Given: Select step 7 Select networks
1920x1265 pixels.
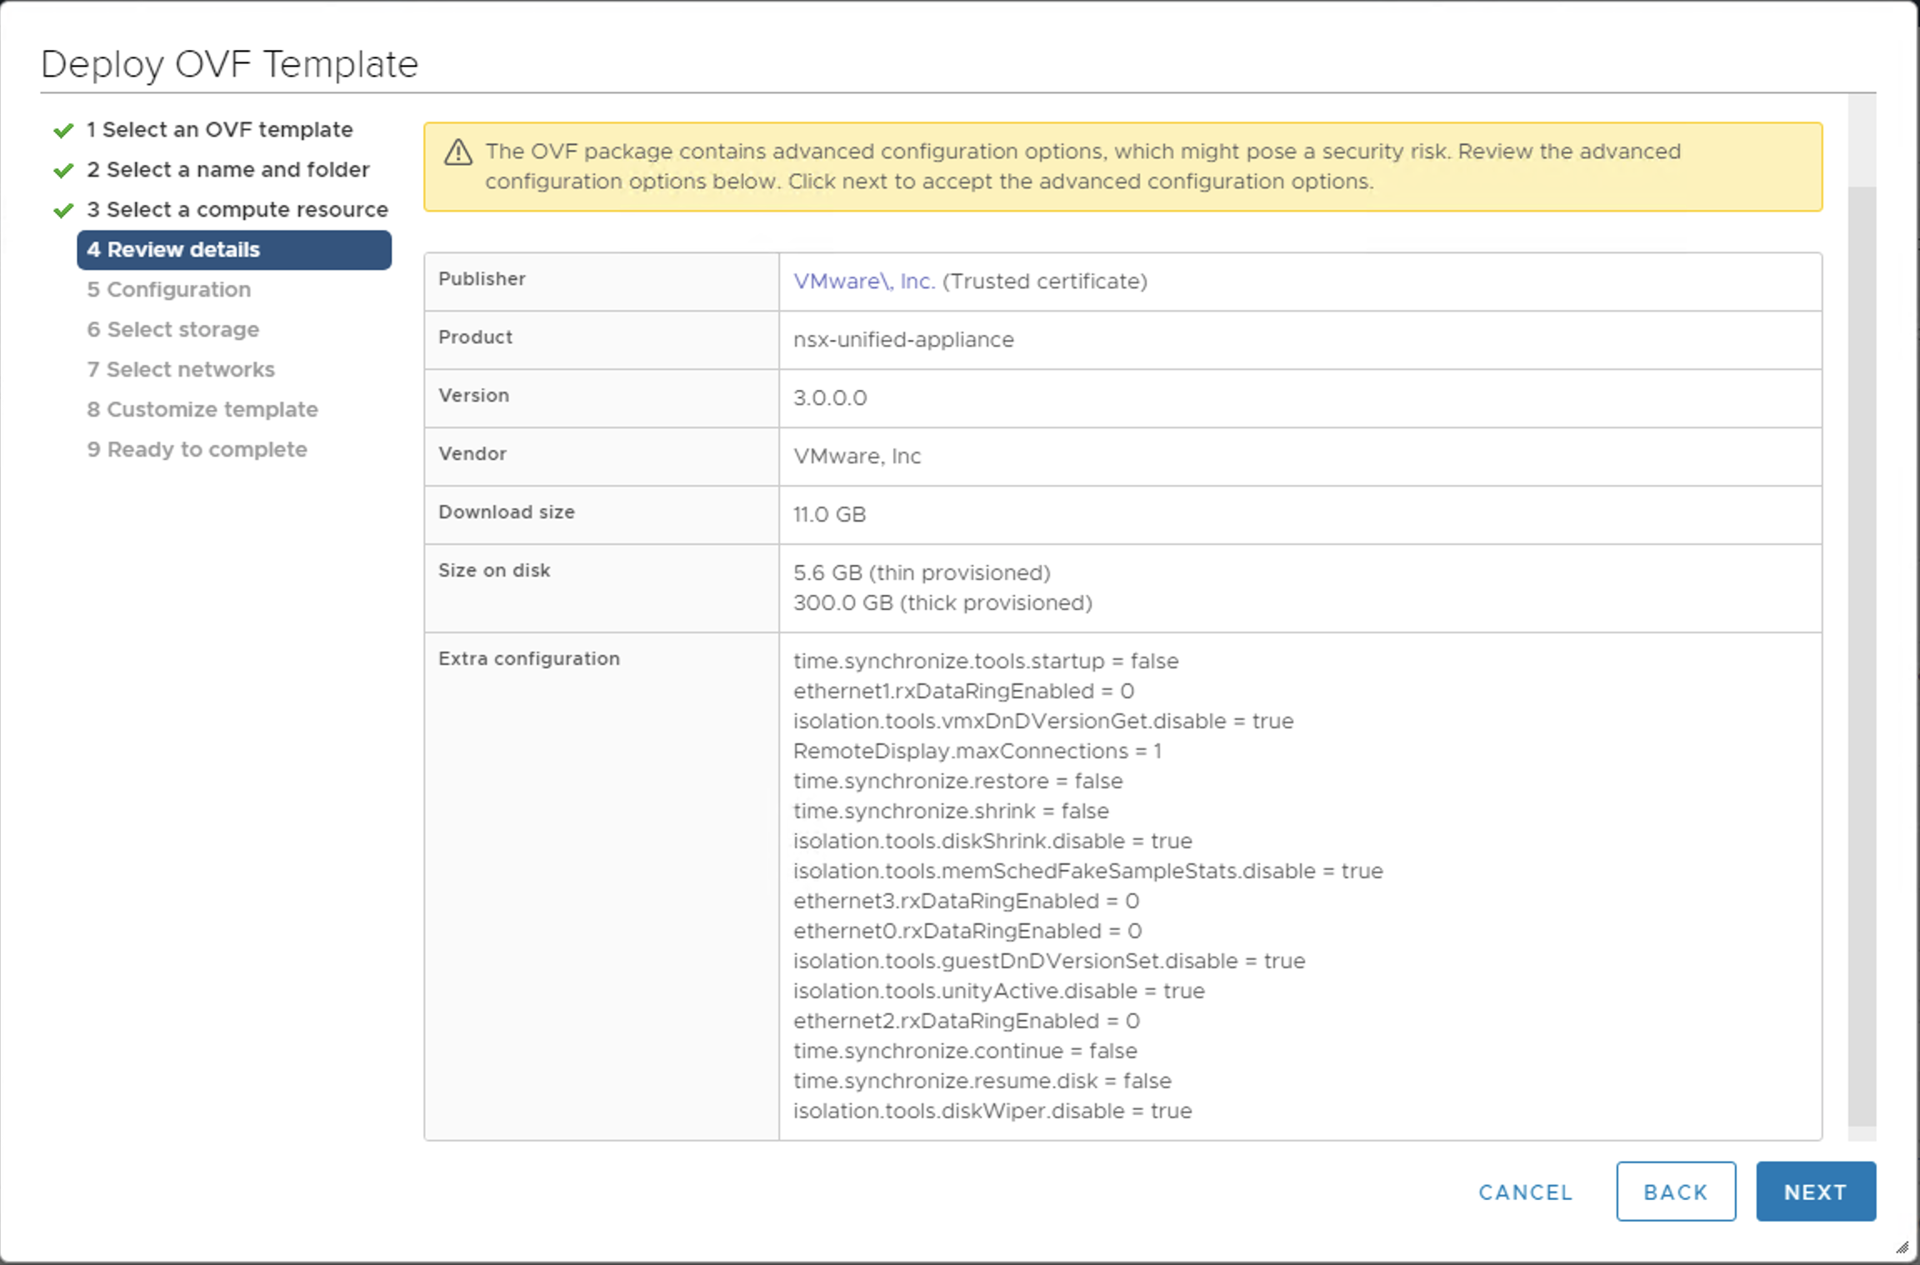Looking at the screenshot, I should click(x=181, y=370).
